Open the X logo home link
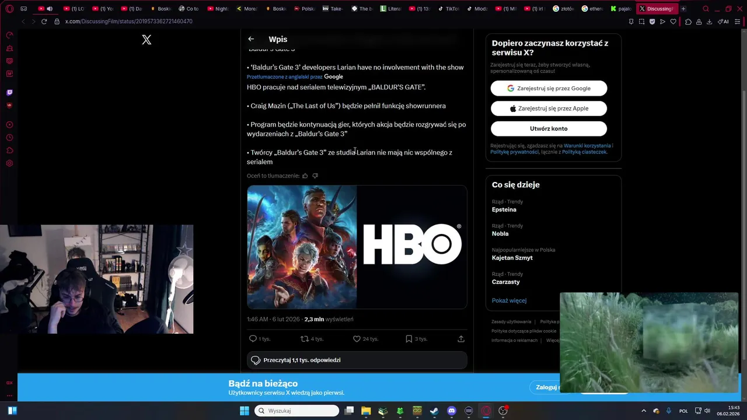This screenshot has height=420, width=747. (146, 40)
